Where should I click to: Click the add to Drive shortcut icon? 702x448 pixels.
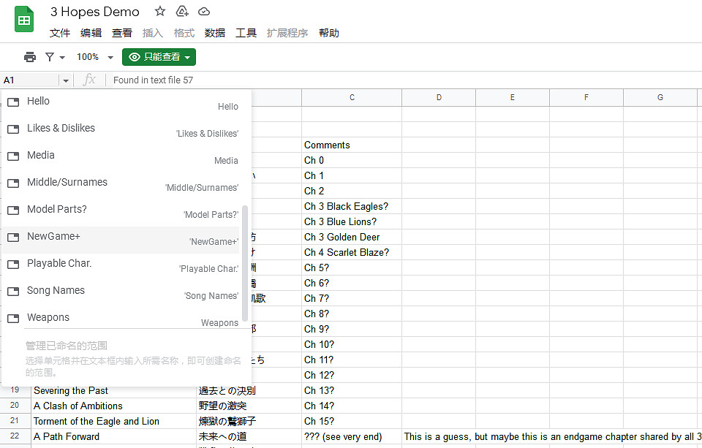(x=182, y=12)
